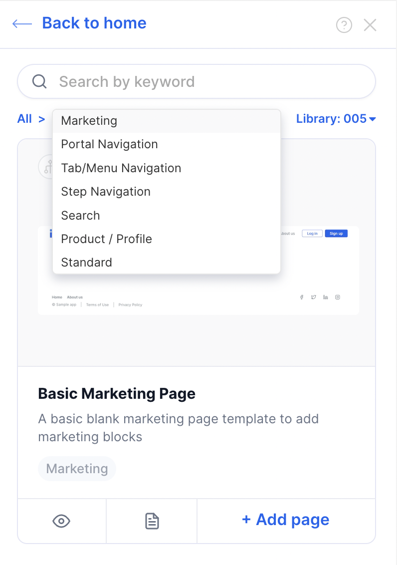The height and width of the screenshot is (565, 397).
Task: Close the panel with the X icon
Action: (370, 25)
